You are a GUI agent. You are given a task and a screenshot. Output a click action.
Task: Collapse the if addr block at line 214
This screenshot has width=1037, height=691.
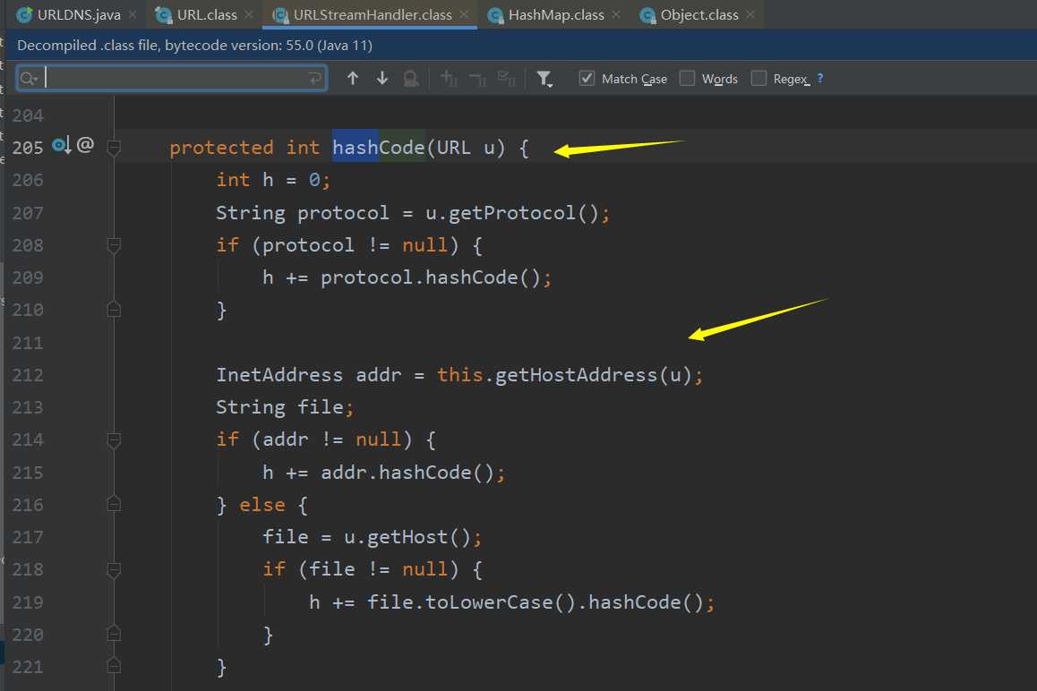pos(114,439)
